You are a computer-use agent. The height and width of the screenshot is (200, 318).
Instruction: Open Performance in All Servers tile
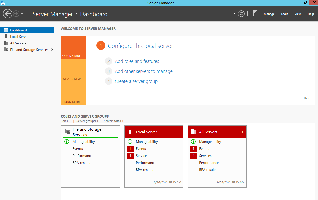pyautogui.click(x=209, y=163)
